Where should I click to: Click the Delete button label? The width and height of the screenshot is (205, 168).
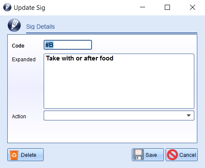coord(29,155)
